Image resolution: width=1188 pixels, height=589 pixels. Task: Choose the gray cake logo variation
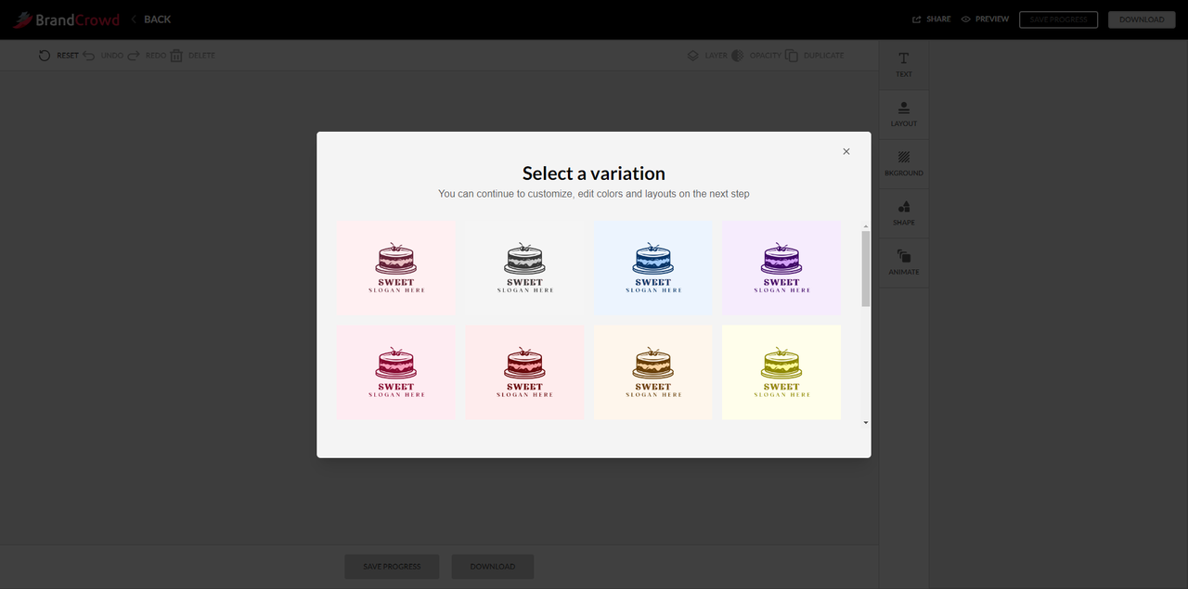click(524, 267)
